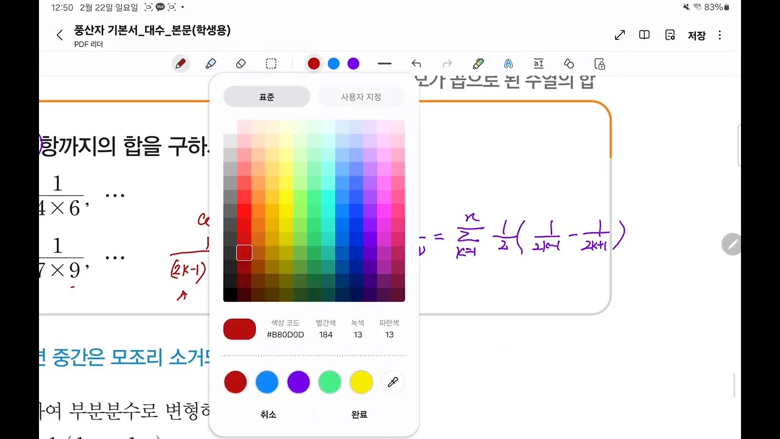Choose the purple pen color in toolbar
Screen dimensions: 780x439
point(353,63)
